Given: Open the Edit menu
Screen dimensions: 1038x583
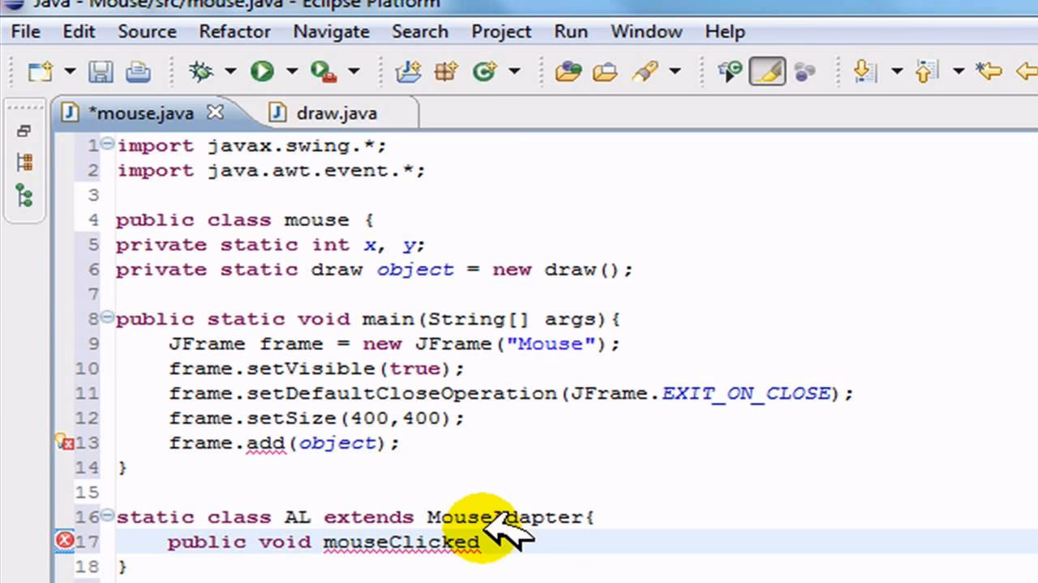Looking at the screenshot, I should click(79, 32).
